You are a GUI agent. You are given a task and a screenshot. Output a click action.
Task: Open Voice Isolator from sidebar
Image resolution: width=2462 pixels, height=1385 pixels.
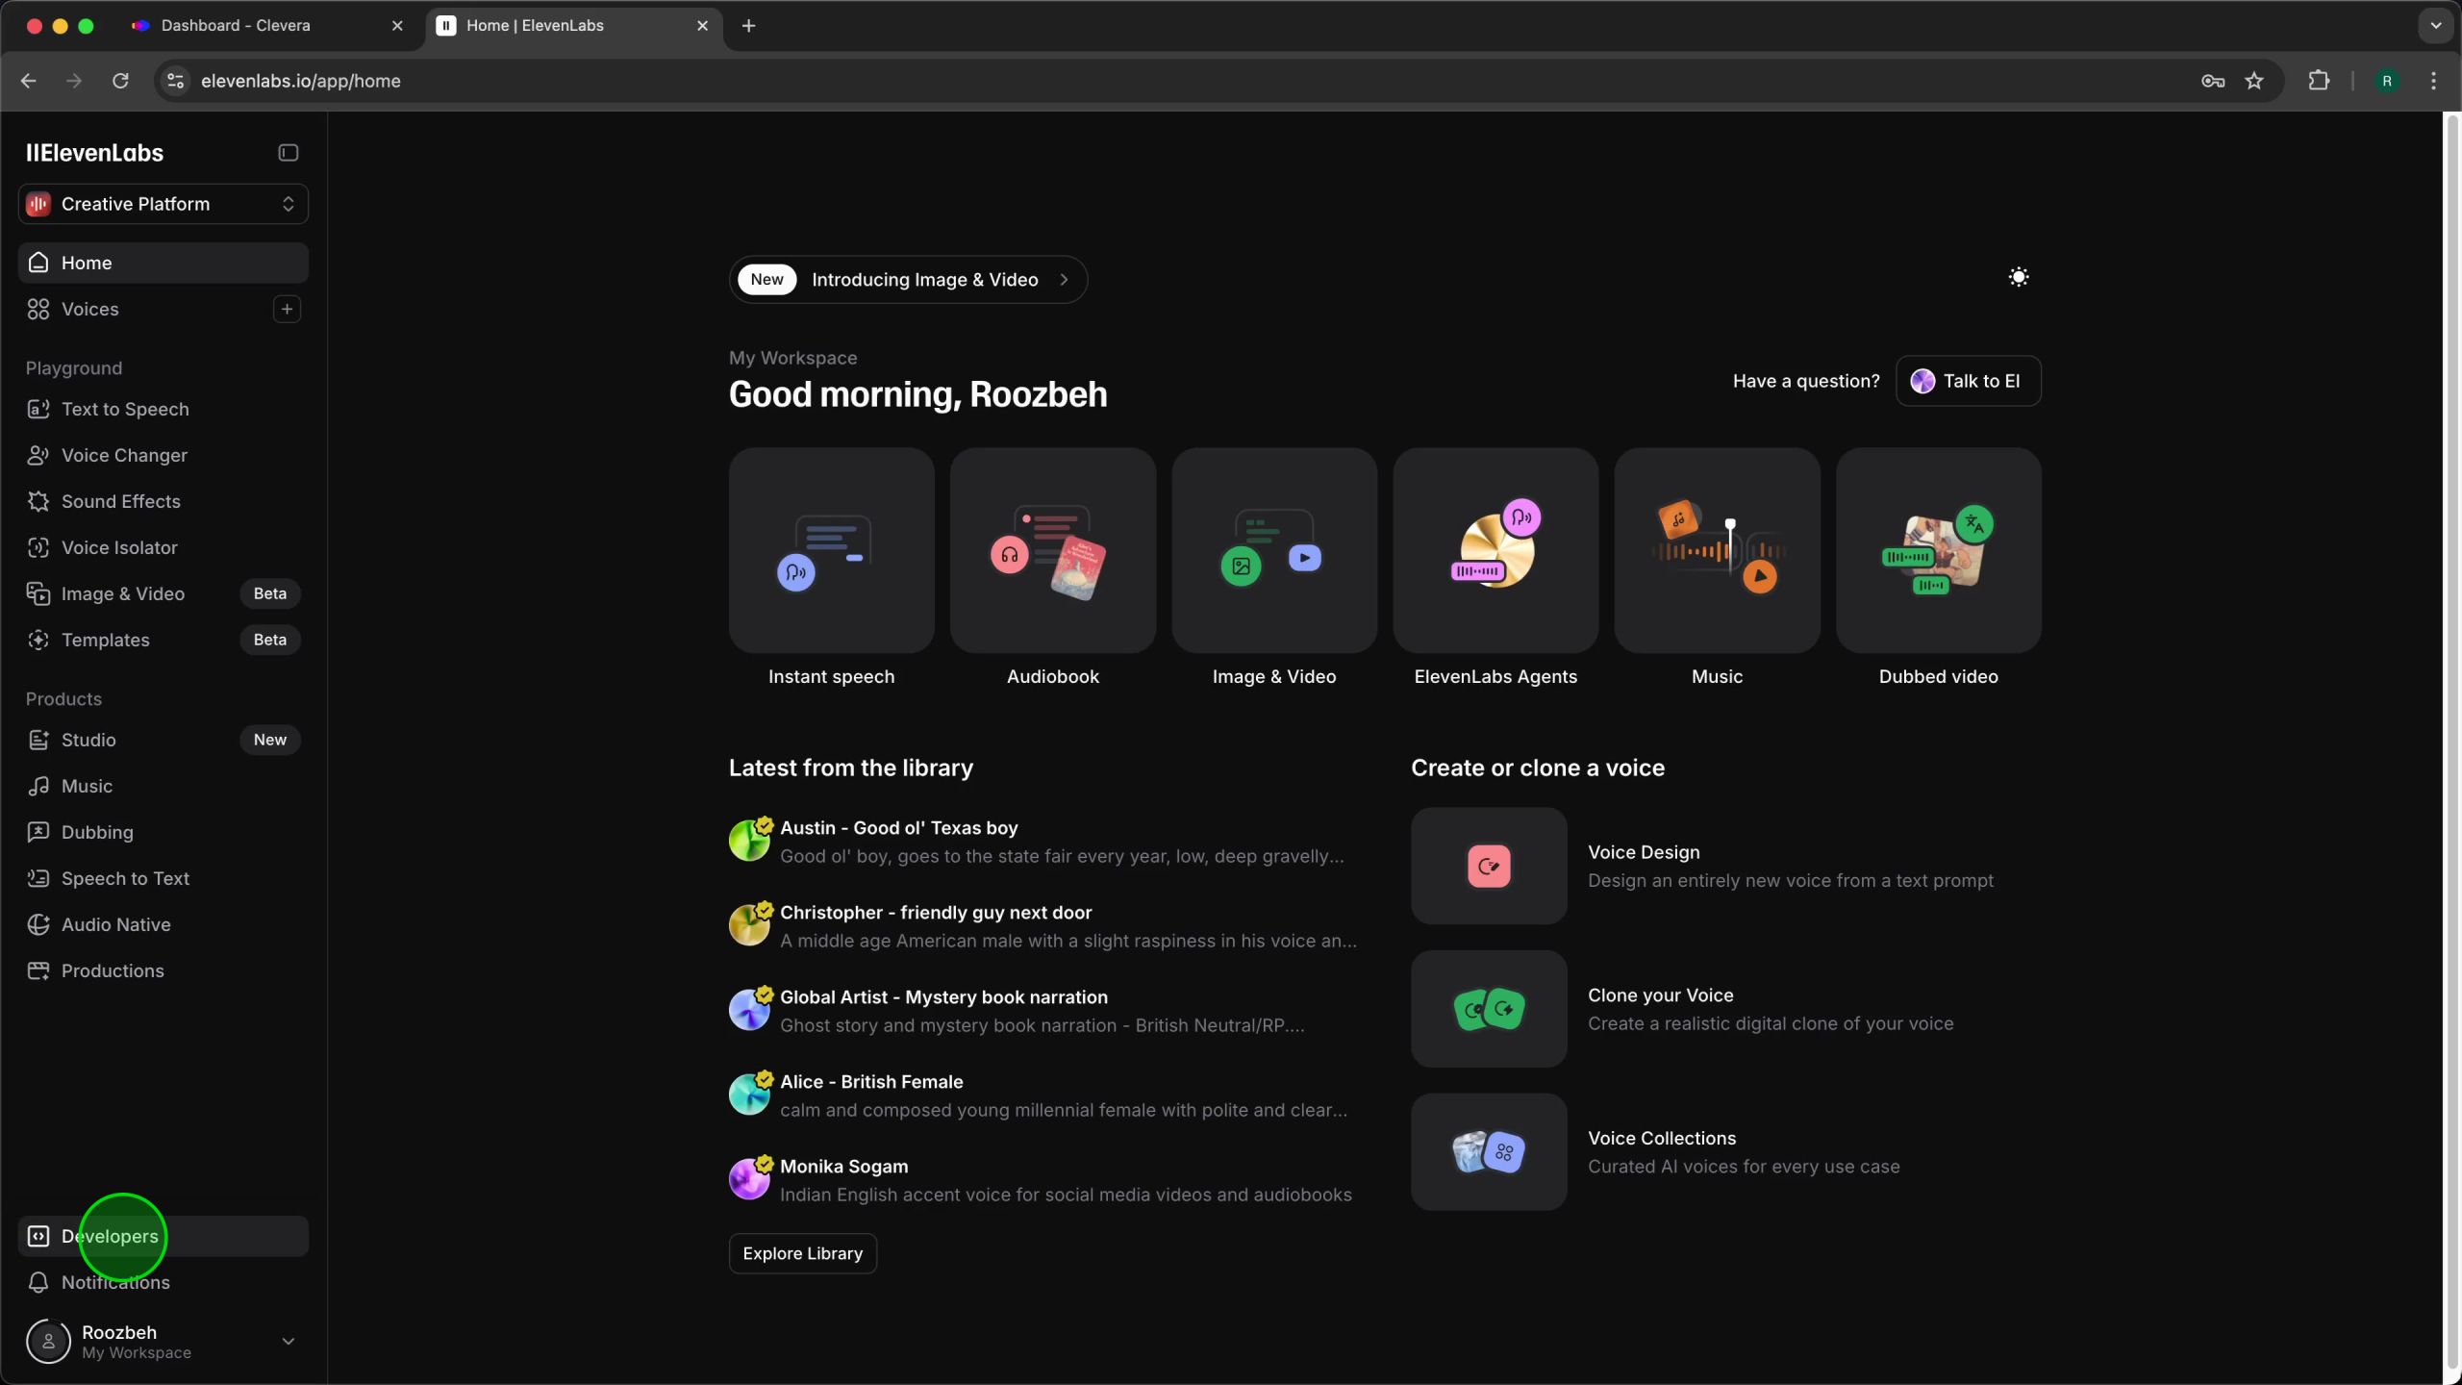(119, 547)
